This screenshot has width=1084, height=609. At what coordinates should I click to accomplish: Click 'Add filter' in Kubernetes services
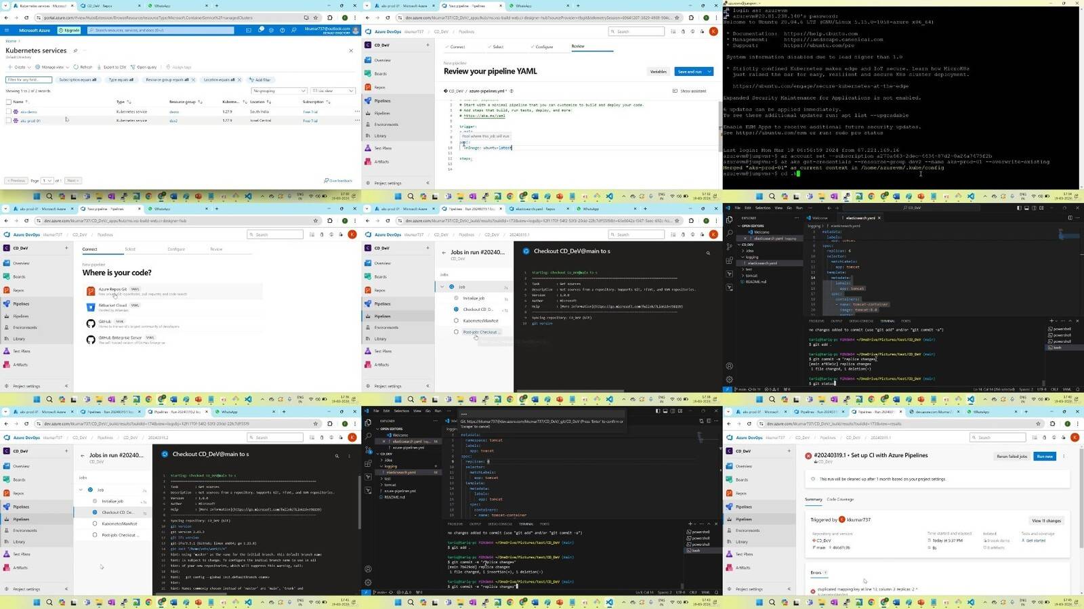point(260,80)
